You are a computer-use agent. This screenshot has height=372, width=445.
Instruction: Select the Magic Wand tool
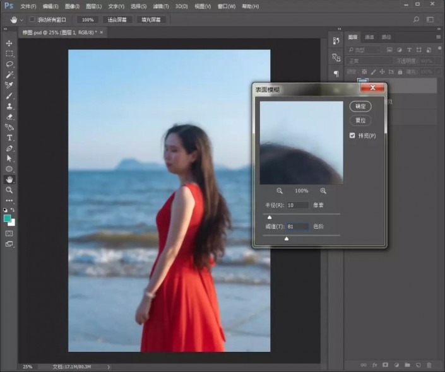(x=9, y=74)
